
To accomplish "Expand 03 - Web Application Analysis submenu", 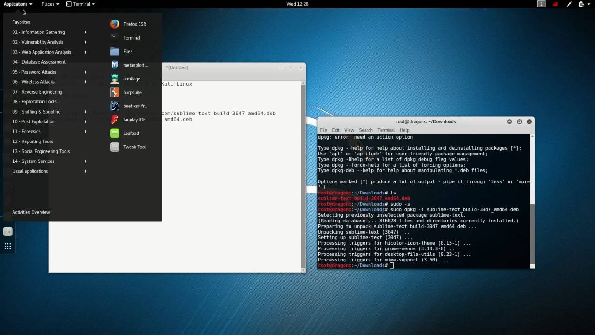I will point(49,52).
